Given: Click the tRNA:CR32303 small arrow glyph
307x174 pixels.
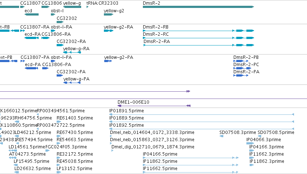Looking at the screenshot, I should [x=88, y=7].
